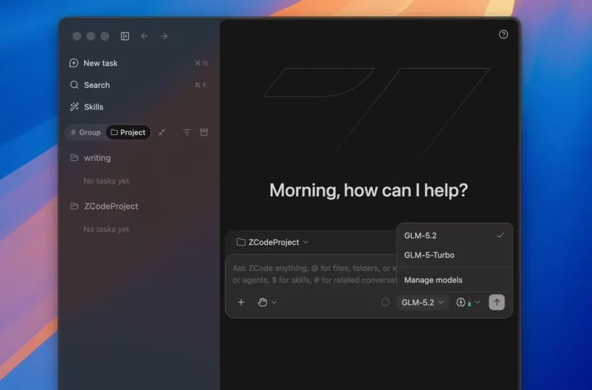
Task: Click the folder icon beside ZCodeProject selector
Action: pyautogui.click(x=241, y=242)
